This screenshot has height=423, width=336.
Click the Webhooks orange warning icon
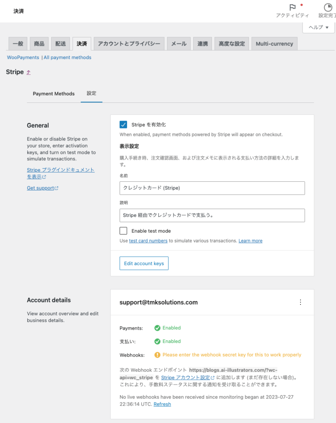click(x=157, y=355)
